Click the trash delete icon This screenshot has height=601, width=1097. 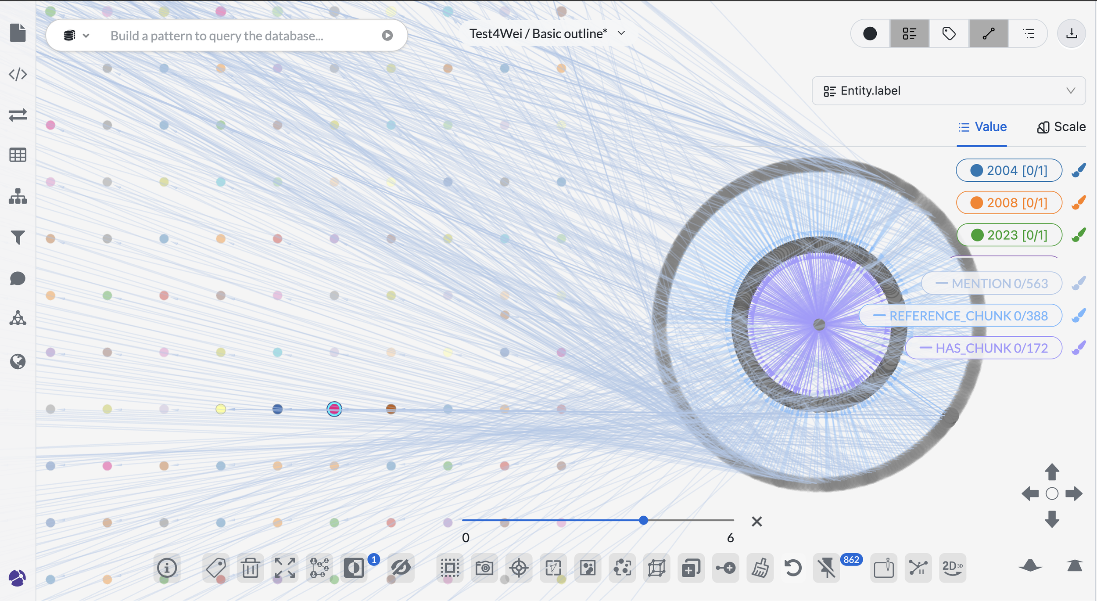250,568
